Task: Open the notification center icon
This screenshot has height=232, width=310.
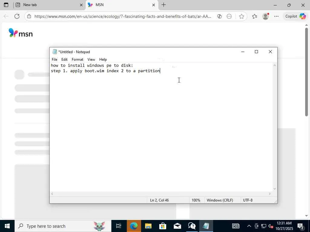Action: tap(301, 226)
